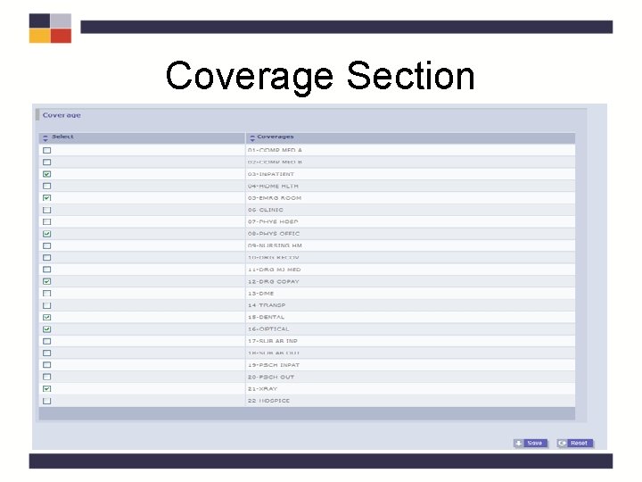This screenshot has height=482, width=642.
Task: Click the 04-HOME HLTH coverage text
Action: tap(273, 186)
